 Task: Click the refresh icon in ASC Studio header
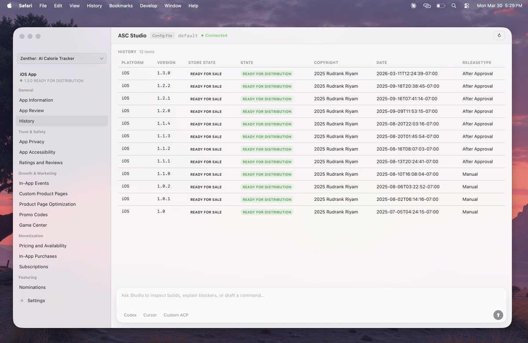(499, 36)
